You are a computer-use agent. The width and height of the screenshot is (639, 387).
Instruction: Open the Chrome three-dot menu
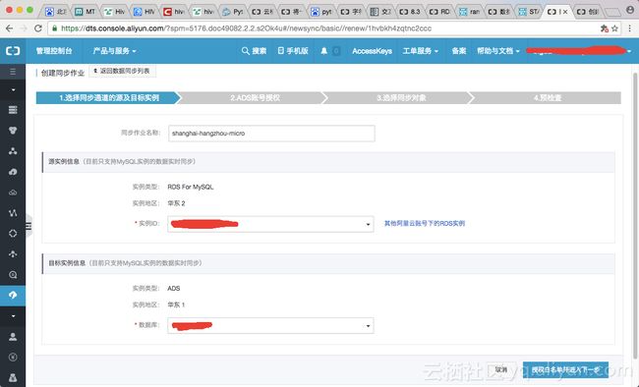630,28
